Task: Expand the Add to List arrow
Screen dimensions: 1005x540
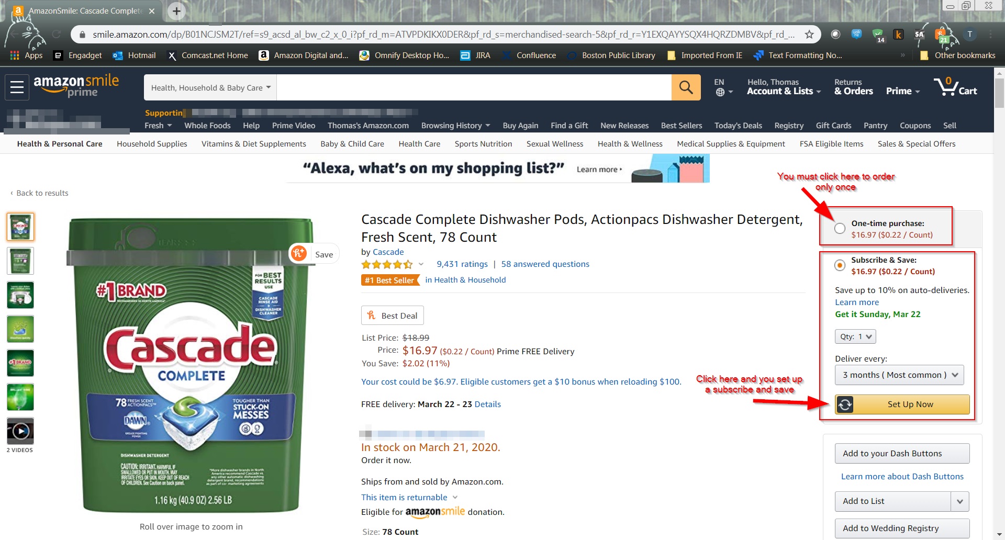Action: coord(959,501)
